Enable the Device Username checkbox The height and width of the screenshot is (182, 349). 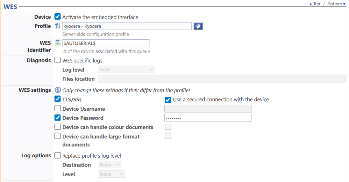58,108
